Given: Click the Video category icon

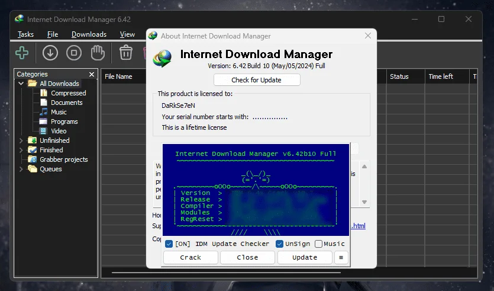Looking at the screenshot, I should 43,131.
